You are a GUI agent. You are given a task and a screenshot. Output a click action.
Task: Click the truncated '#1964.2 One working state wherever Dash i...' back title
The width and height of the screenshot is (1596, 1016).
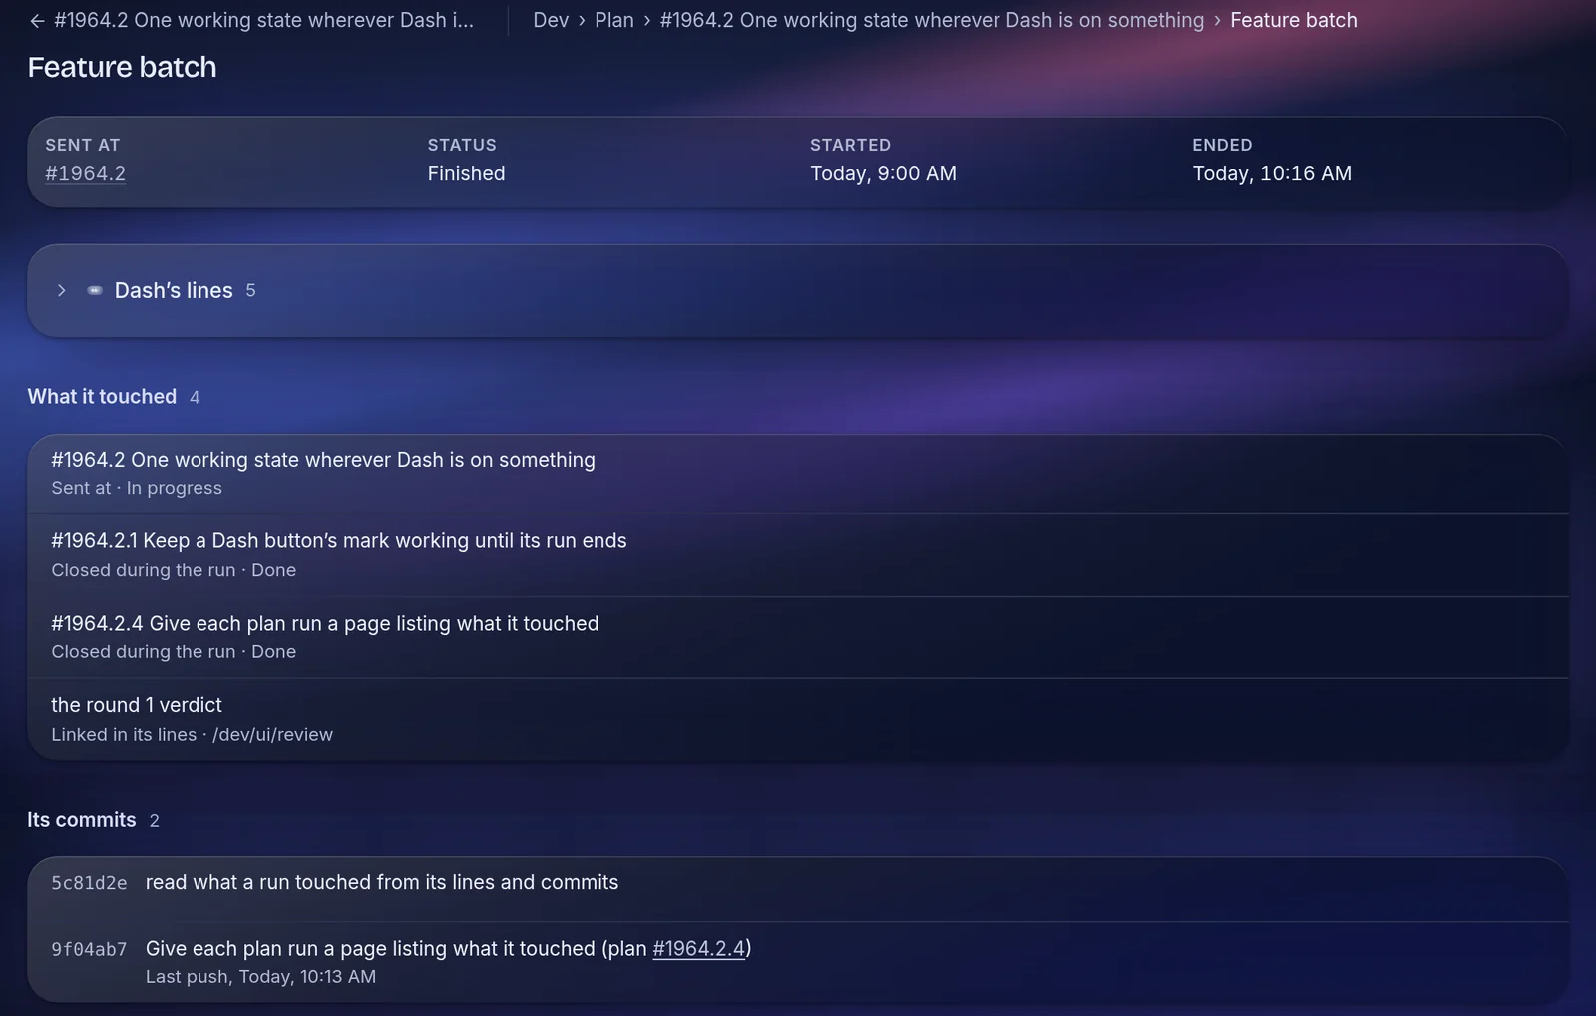263,20
